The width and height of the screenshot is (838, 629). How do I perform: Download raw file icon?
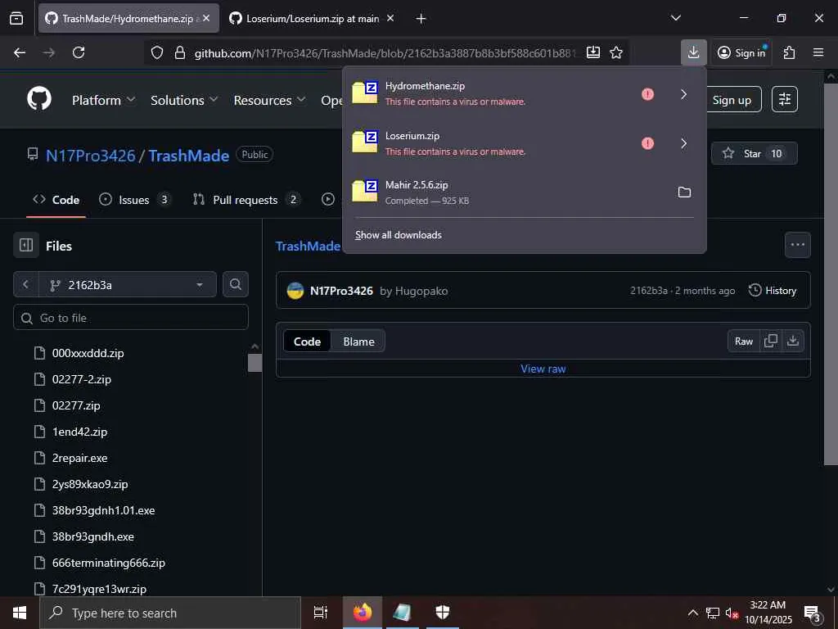pos(793,341)
